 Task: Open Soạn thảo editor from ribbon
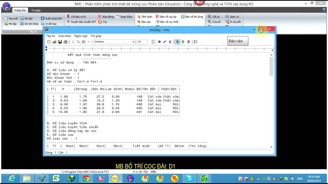pyautogui.click(x=124, y=17)
